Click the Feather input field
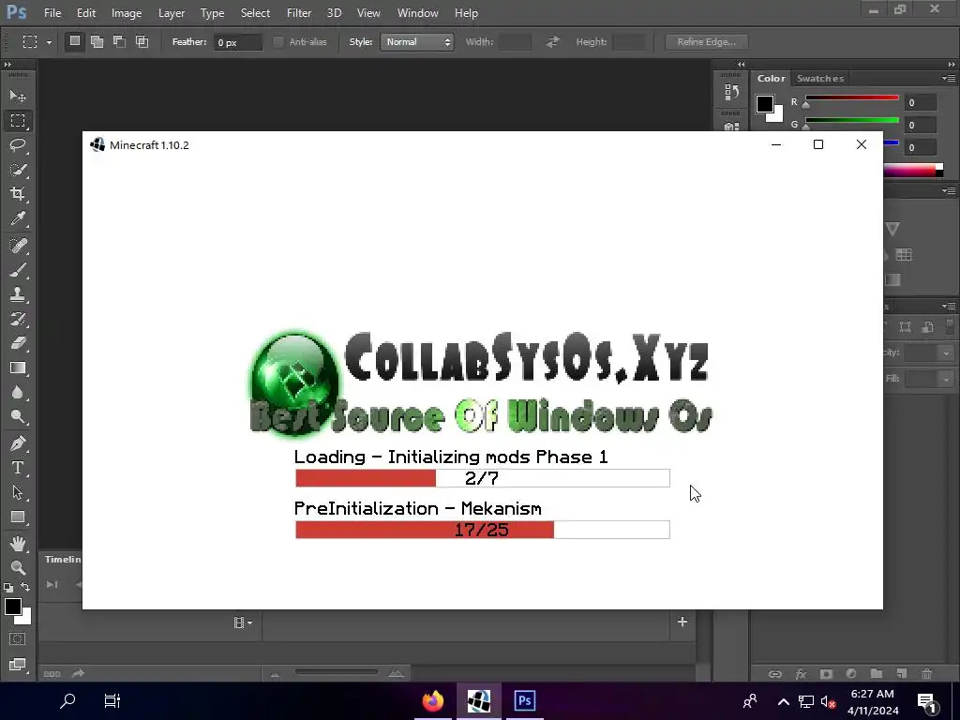 click(x=237, y=42)
